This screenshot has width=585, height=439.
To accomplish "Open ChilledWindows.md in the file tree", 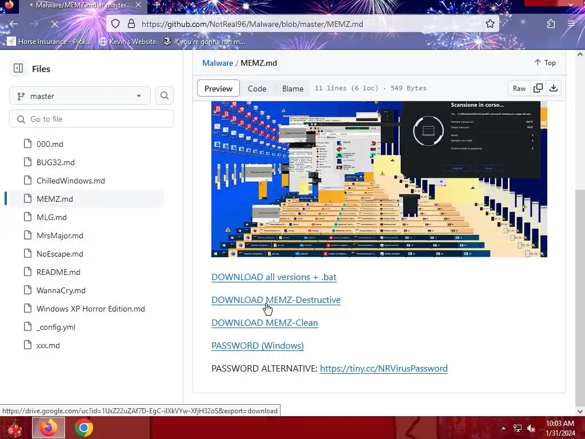I will click(x=70, y=181).
